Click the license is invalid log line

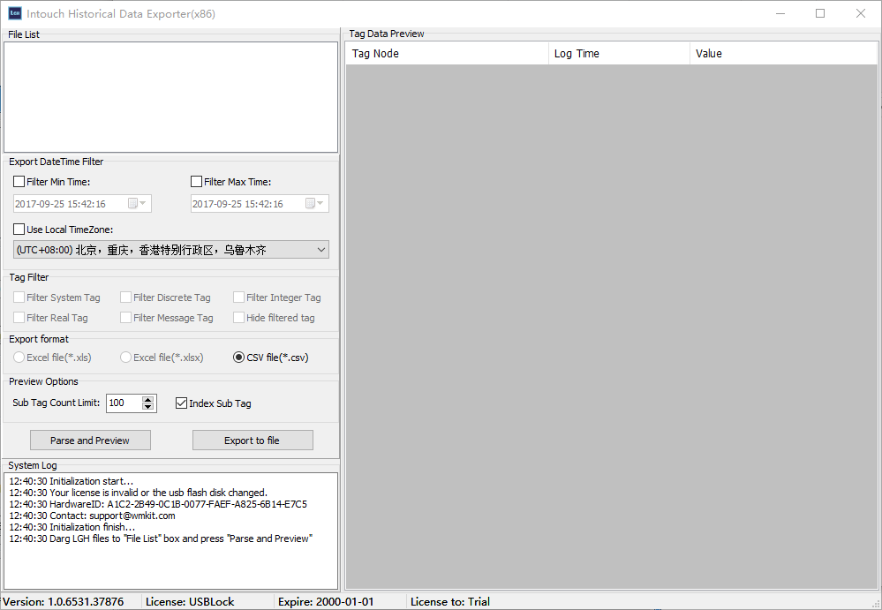coord(139,493)
